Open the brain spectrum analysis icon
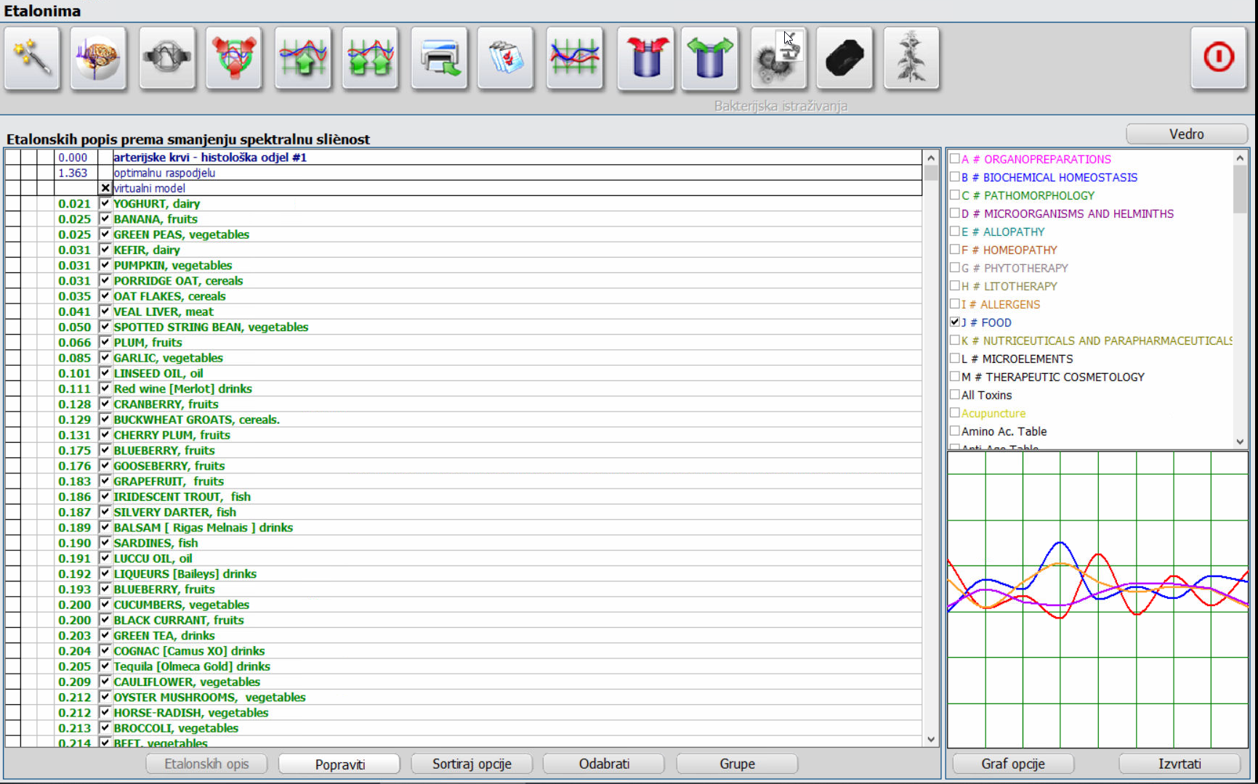The image size is (1258, 784). coord(99,58)
